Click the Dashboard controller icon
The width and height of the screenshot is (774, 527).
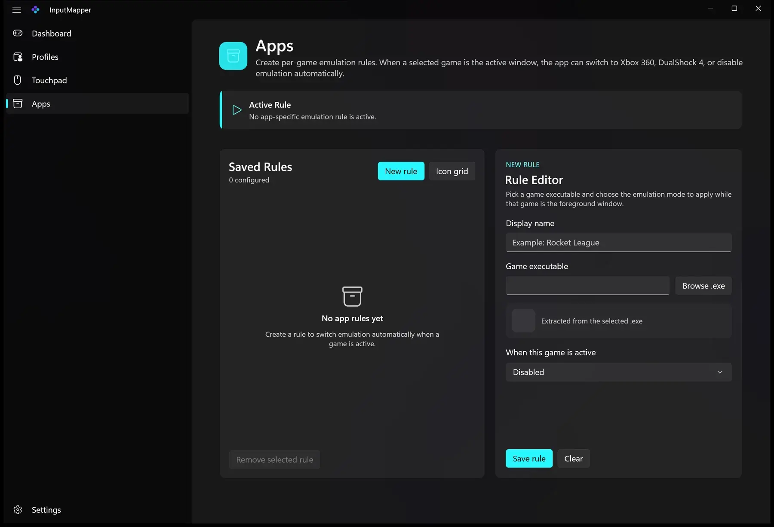pos(18,33)
